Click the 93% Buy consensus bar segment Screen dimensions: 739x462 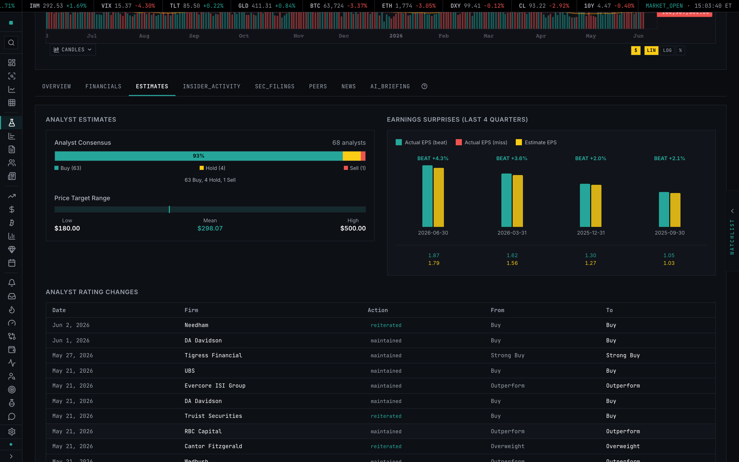click(199, 156)
